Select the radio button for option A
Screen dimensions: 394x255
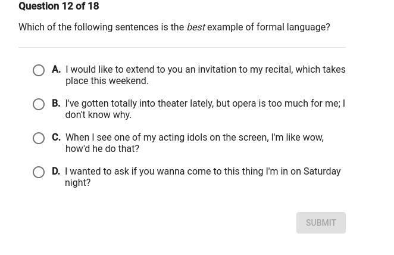39,70
